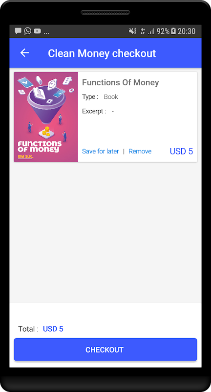Tap the mobile data status icon
Image resolution: width=211 pixels, height=392 pixels.
(143, 31)
